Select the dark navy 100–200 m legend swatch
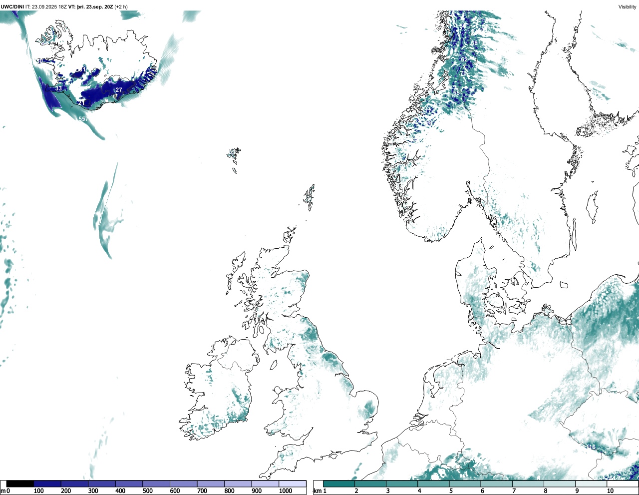The height and width of the screenshot is (495, 639). (x=47, y=484)
